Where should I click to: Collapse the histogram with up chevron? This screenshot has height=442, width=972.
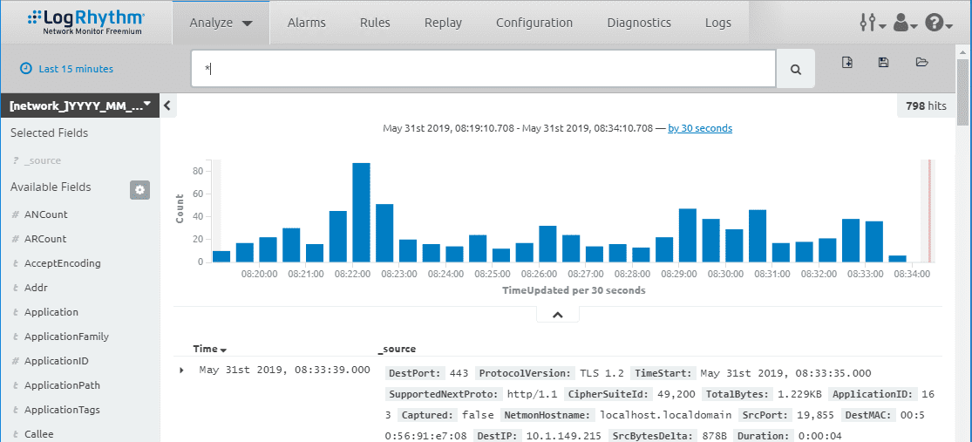557,315
